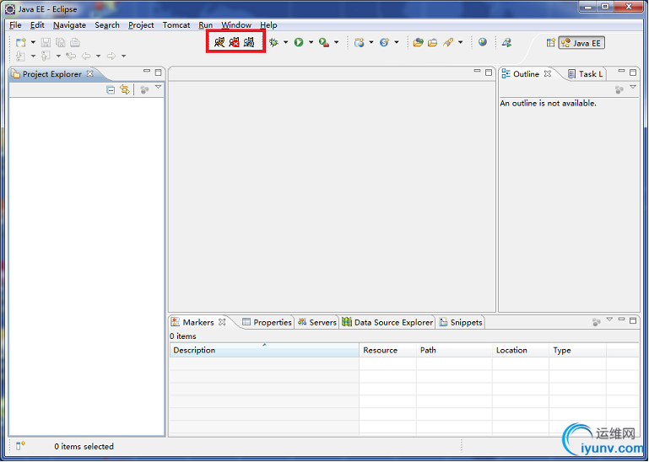649x462 pixels.
Task: Expand the New wizard dropdown arrow
Action: click(x=33, y=42)
